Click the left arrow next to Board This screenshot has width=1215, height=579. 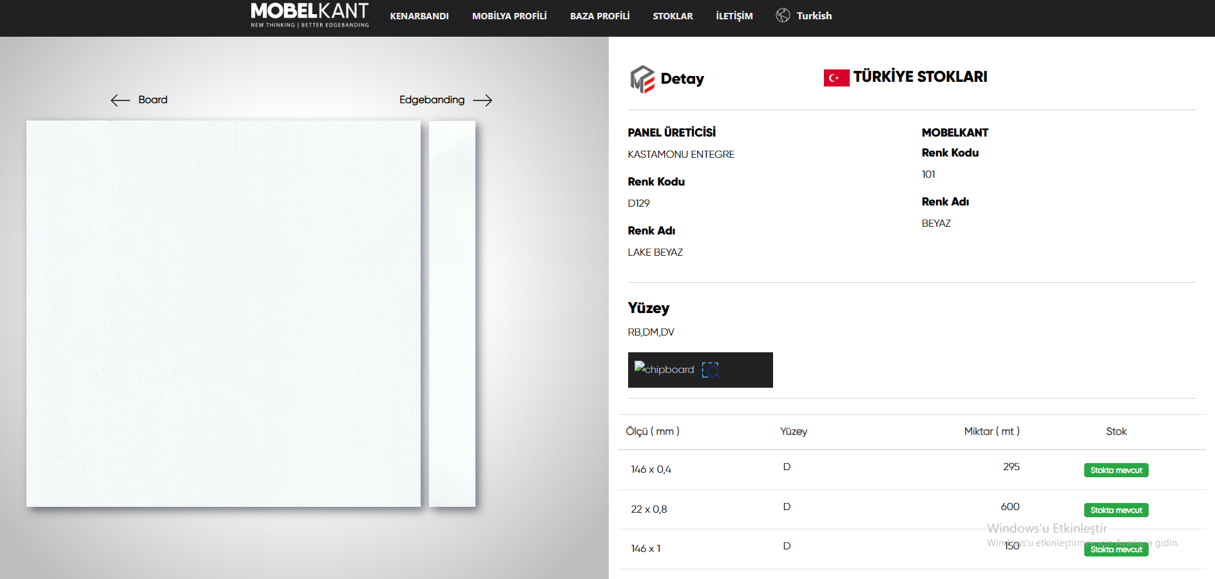click(120, 100)
